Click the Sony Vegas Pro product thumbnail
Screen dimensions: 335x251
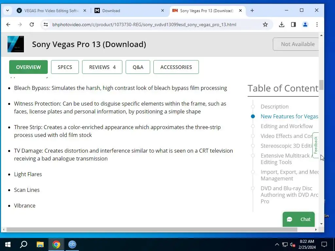pos(16,44)
